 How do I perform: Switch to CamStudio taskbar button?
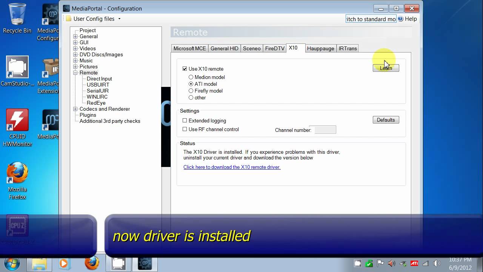(118, 263)
